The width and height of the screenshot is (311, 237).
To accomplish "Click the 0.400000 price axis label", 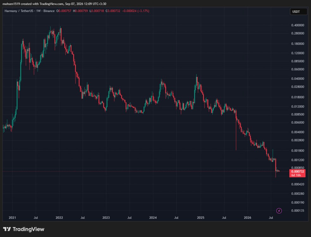I will pyautogui.click(x=297, y=25).
